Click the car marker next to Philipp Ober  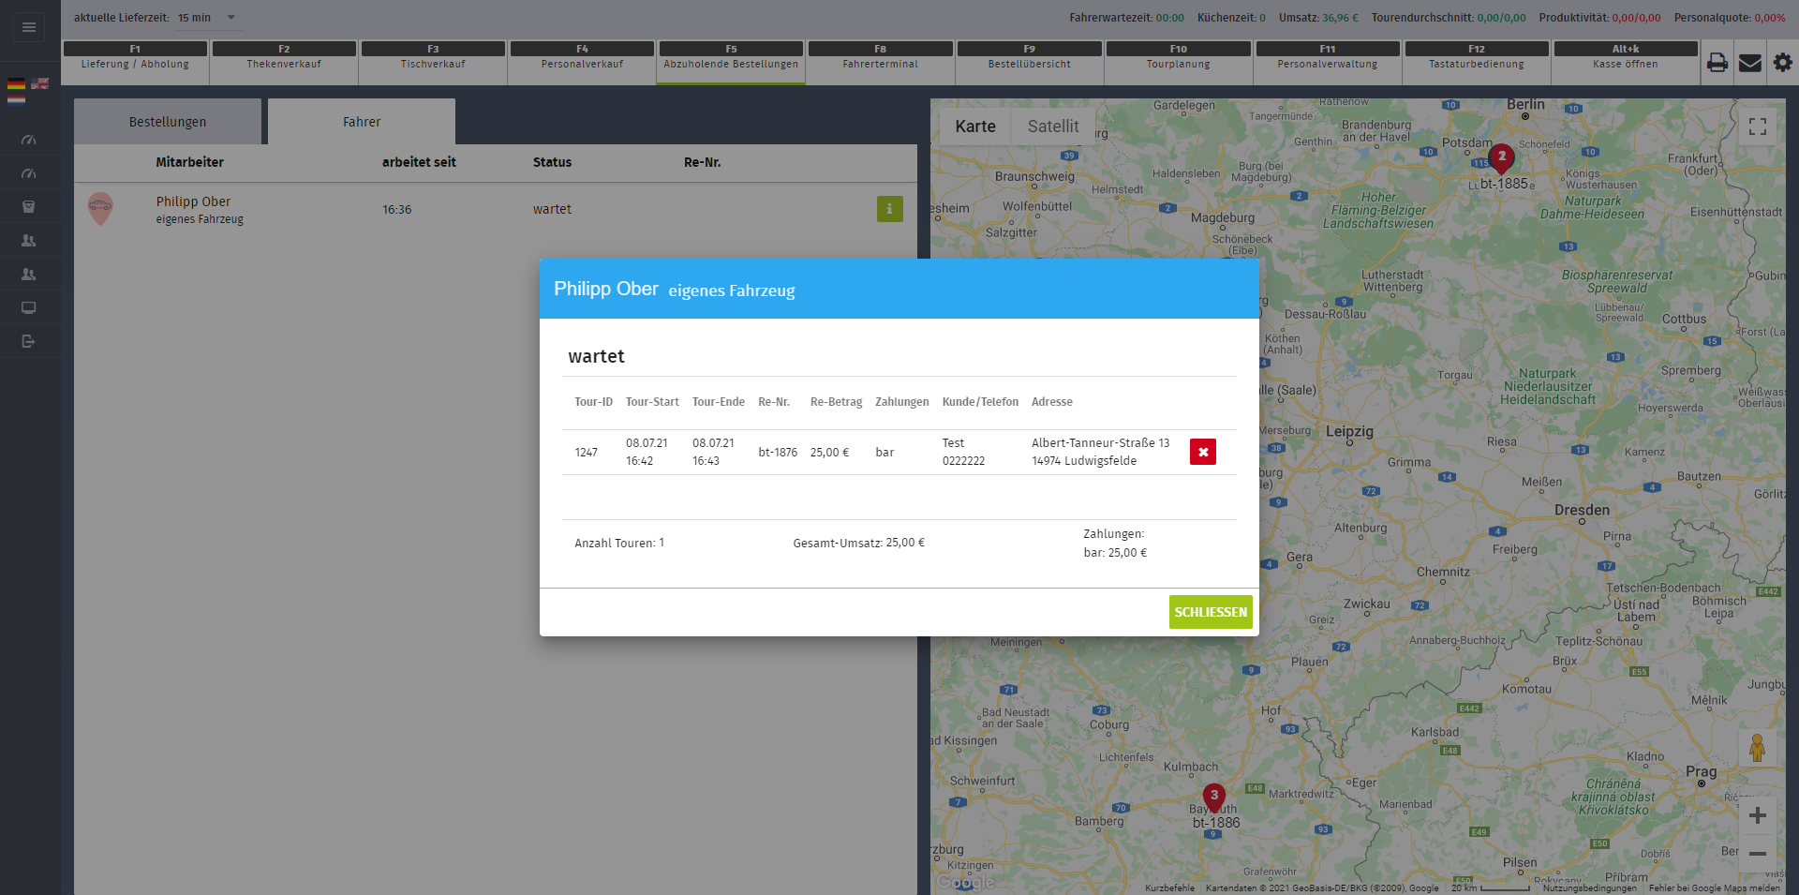pos(100,208)
